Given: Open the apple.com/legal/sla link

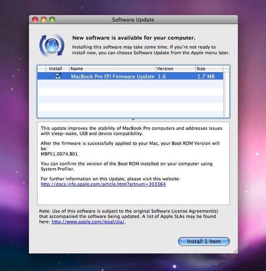Looking at the screenshot, I should point(88,222).
